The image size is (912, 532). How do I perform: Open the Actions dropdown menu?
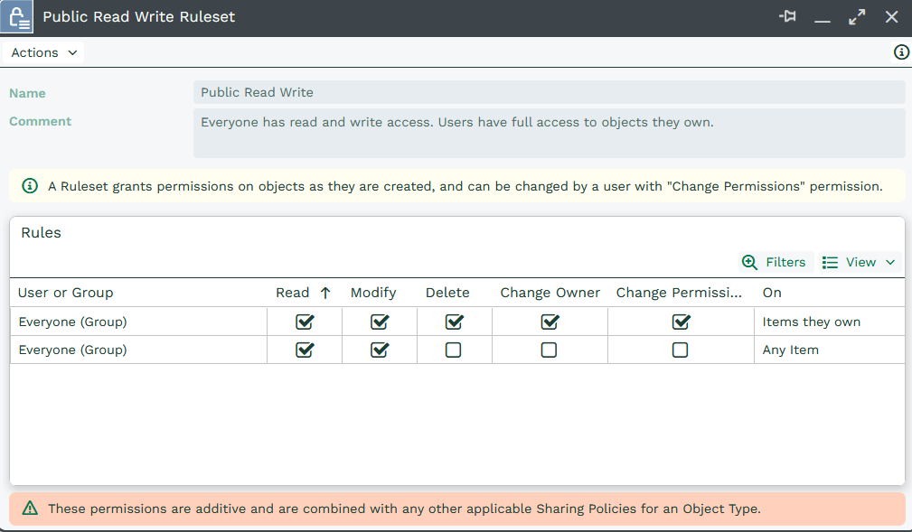[x=44, y=52]
